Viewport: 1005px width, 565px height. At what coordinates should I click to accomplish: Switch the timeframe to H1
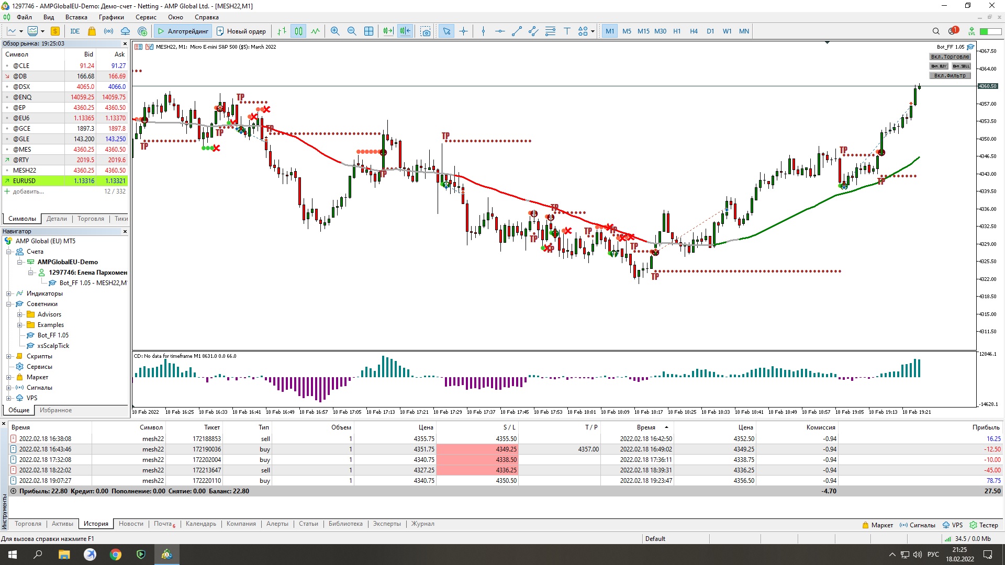pyautogui.click(x=677, y=31)
